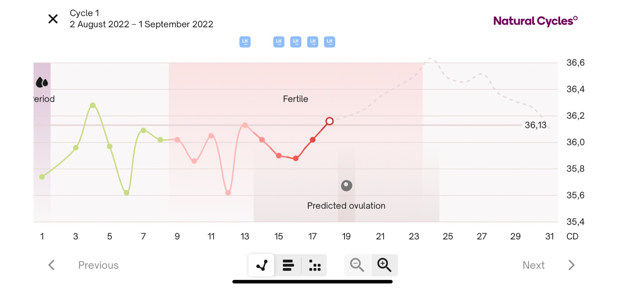Screen dimensions: 625x289
Task: Tap the LH test icon above day 13
Action: [245, 42]
